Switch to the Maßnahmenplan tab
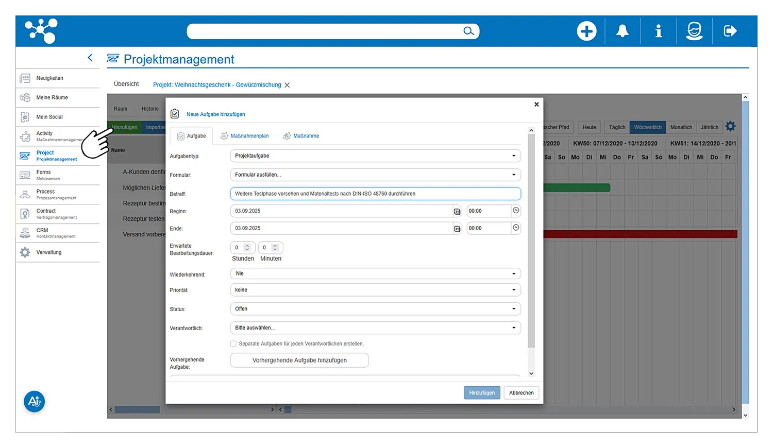This screenshot has width=773, height=448. coord(245,136)
